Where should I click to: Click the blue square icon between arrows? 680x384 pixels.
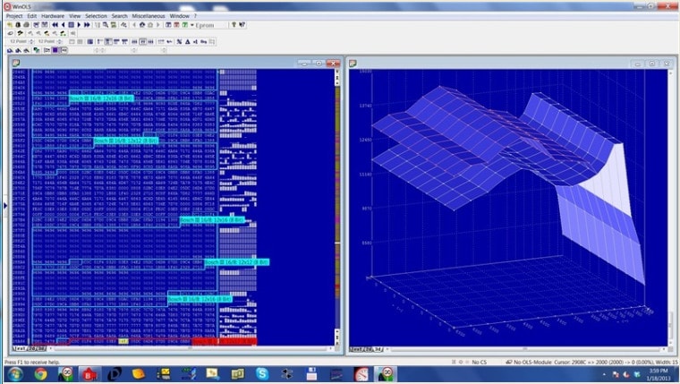(x=71, y=25)
